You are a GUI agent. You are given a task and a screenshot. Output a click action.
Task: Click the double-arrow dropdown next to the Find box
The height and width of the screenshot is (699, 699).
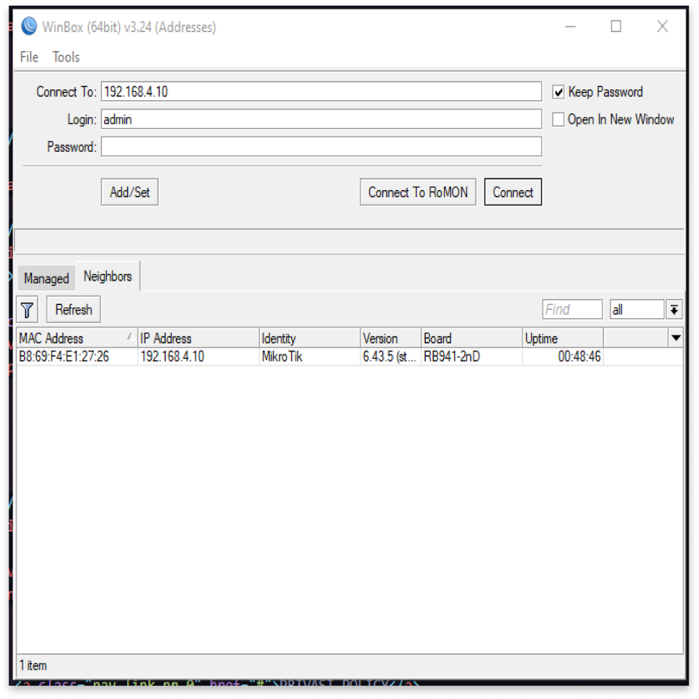point(675,308)
